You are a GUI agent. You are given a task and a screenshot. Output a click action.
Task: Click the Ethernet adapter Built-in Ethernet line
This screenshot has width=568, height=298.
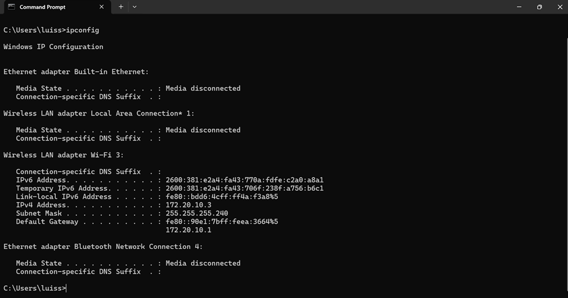tap(76, 72)
